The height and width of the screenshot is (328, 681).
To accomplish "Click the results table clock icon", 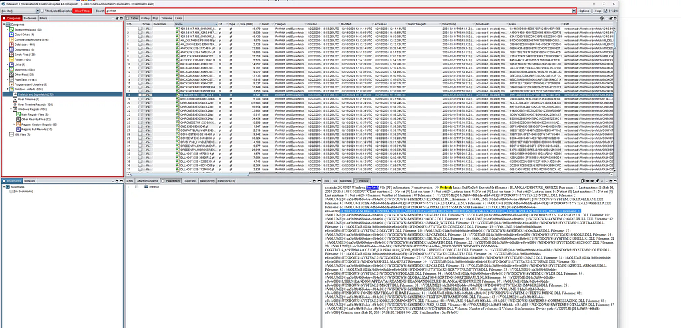I will [601, 19].
